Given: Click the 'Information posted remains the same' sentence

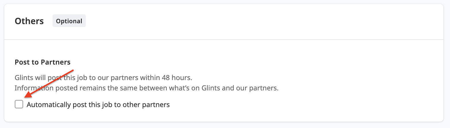Looking at the screenshot, I should click(147, 88).
